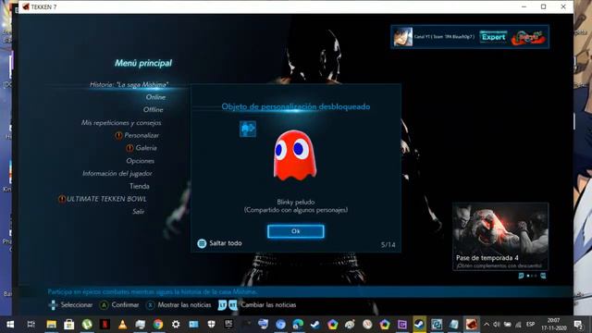Viewport: 592px width, 333px height.
Task: Click the player avatar in the profile banner
Action: click(403, 37)
